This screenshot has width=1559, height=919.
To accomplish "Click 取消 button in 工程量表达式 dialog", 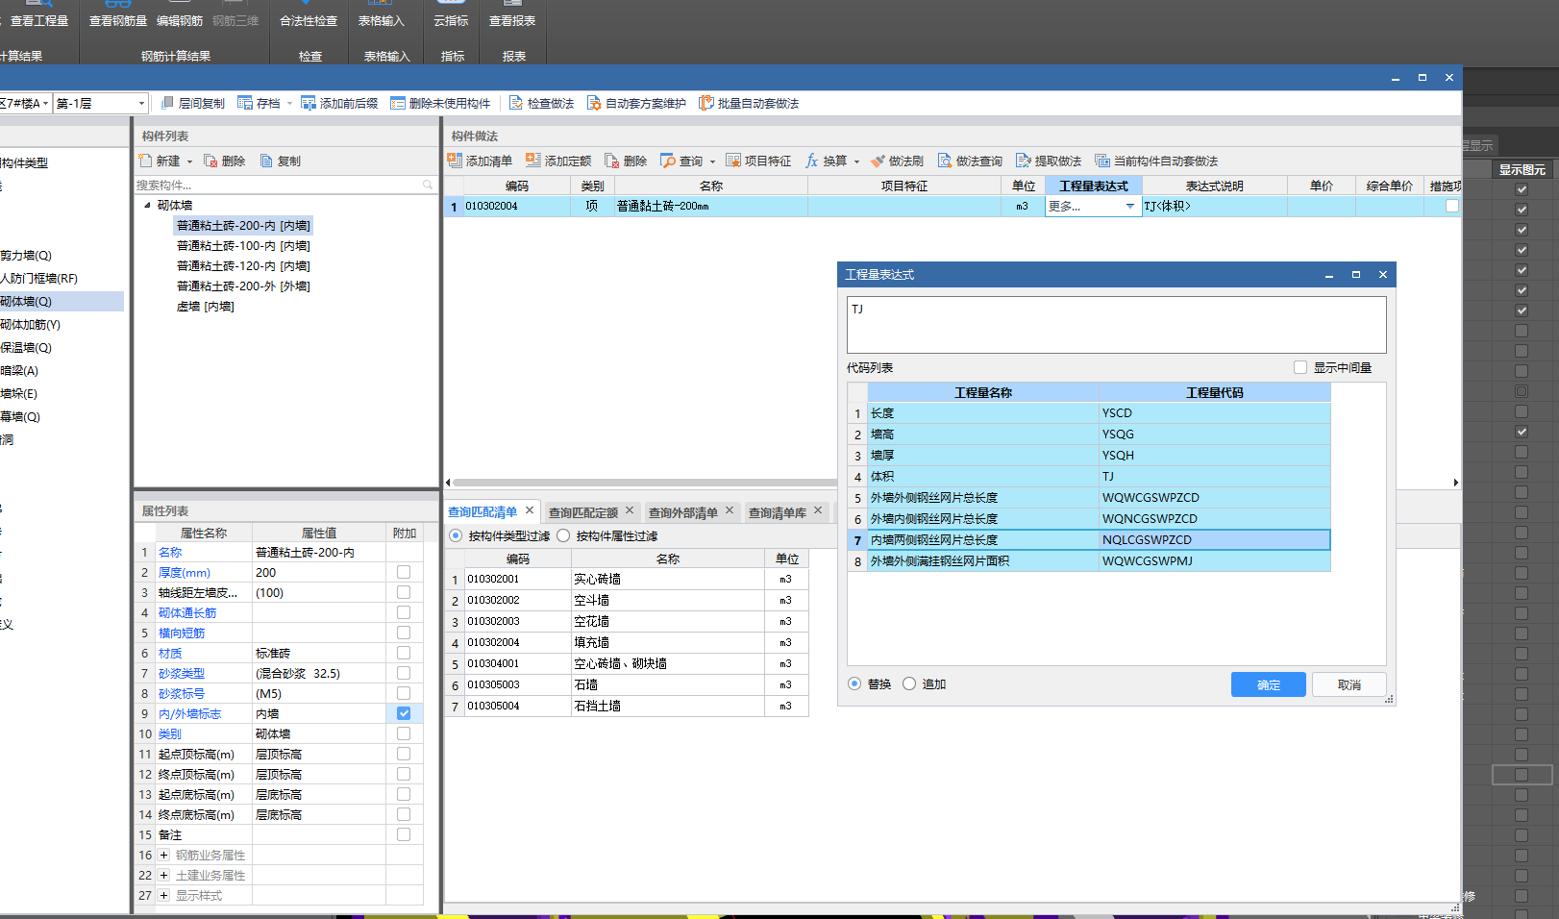I will 1349,684.
